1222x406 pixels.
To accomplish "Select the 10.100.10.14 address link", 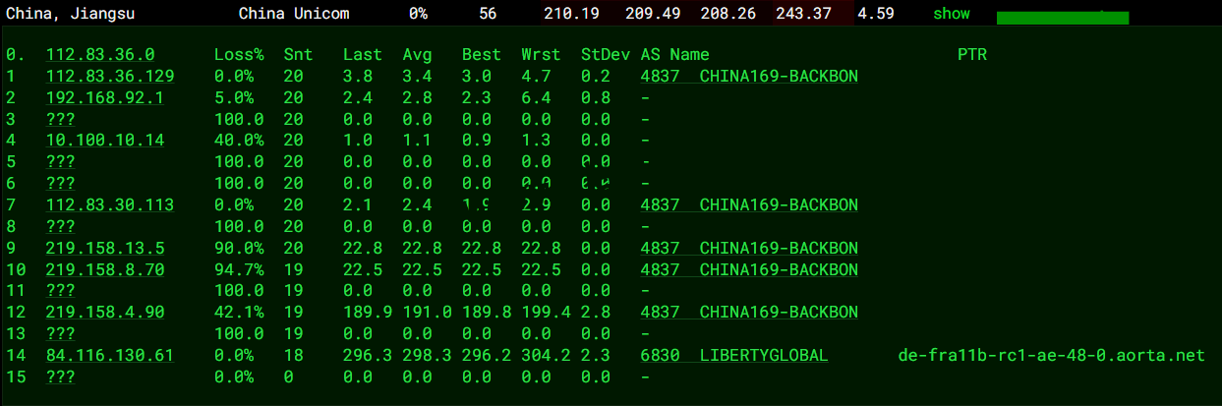I will 104,141.
